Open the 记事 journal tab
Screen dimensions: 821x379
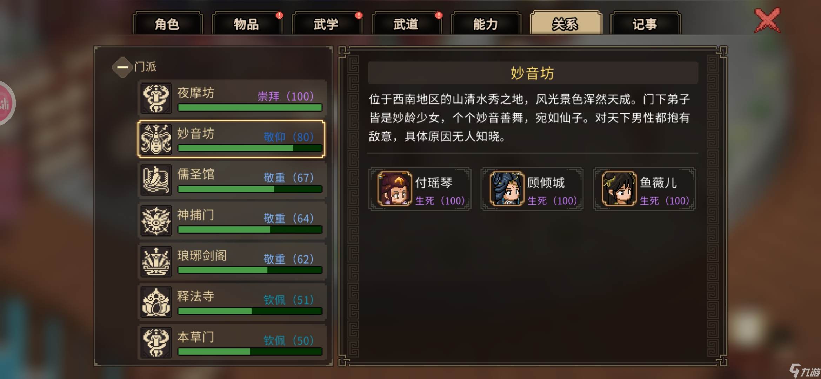tap(645, 24)
